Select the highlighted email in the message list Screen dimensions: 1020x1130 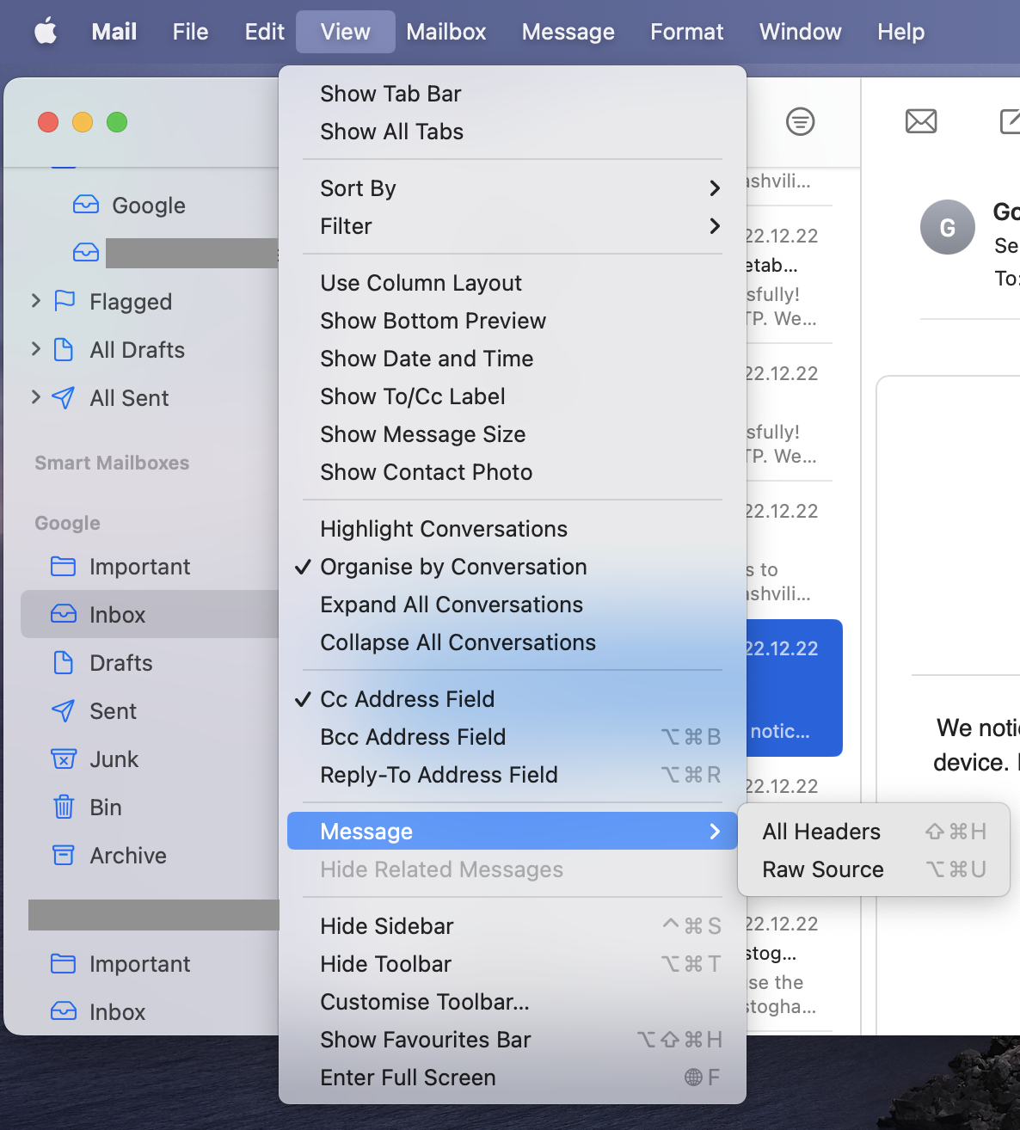[x=790, y=688]
